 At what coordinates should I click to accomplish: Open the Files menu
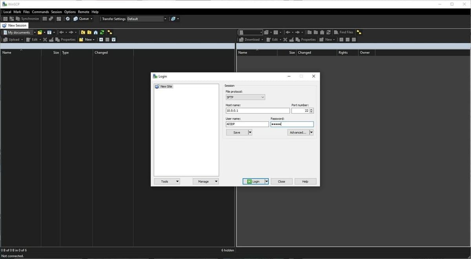click(26, 12)
